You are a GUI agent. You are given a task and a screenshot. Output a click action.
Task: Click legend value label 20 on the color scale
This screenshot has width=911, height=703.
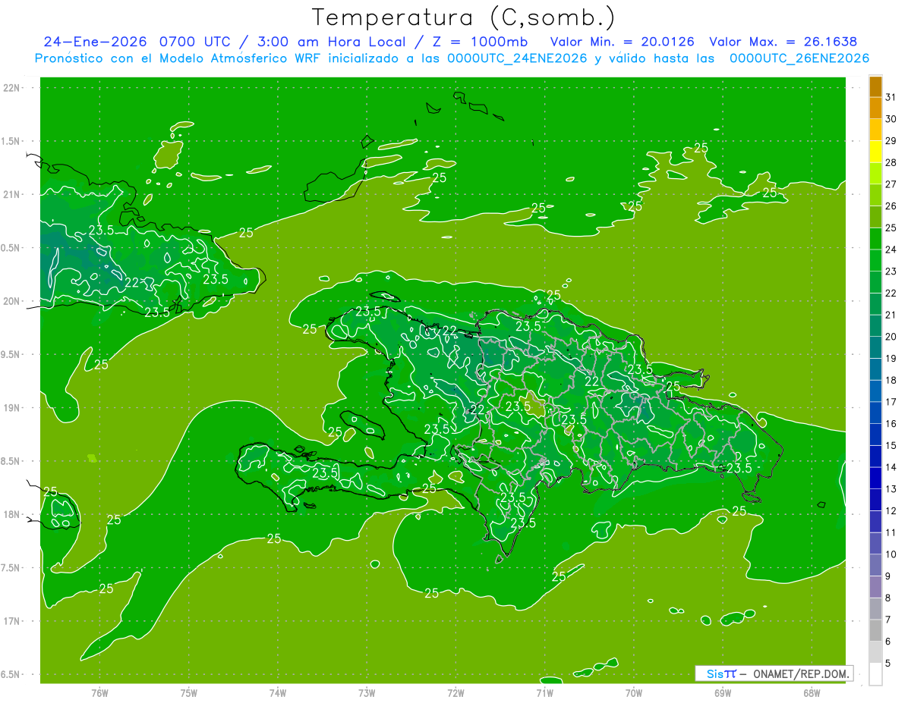coord(891,337)
